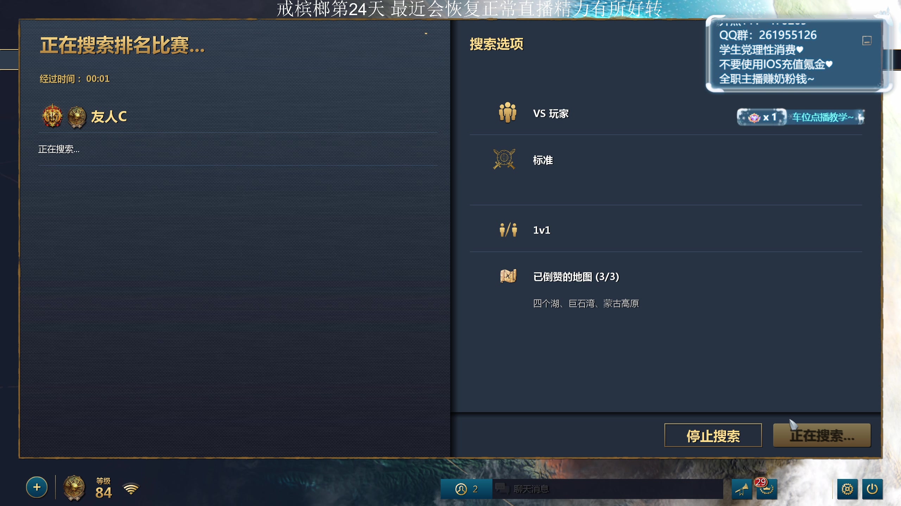
Task: Open the crown notifications icon with 29 badge
Action: coord(766,489)
